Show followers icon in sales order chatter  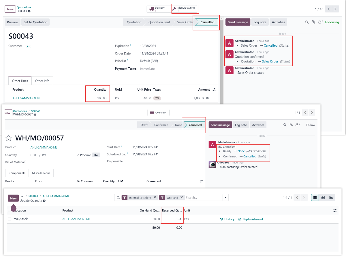[x=320, y=22]
